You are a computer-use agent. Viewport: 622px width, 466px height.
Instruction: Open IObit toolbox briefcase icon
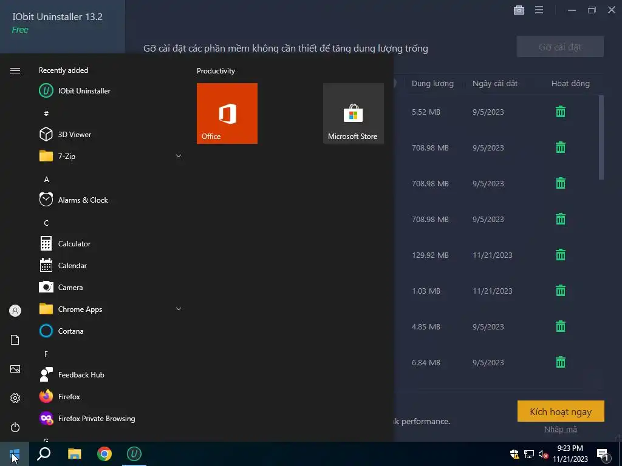pos(519,10)
